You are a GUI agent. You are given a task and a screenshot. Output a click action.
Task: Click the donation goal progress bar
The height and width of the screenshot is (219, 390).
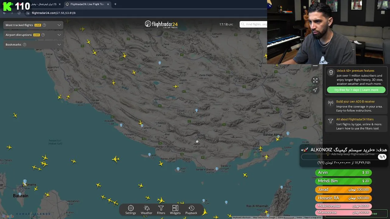(x=344, y=157)
